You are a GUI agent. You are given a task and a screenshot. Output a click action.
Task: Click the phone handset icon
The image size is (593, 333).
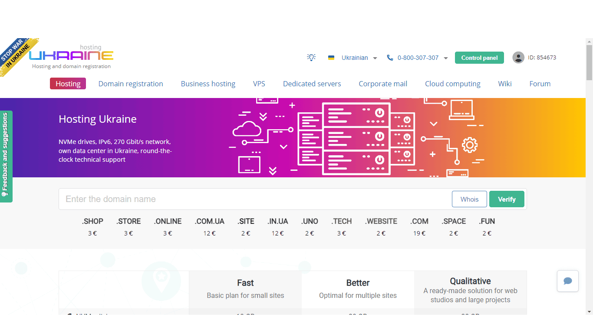click(x=390, y=58)
